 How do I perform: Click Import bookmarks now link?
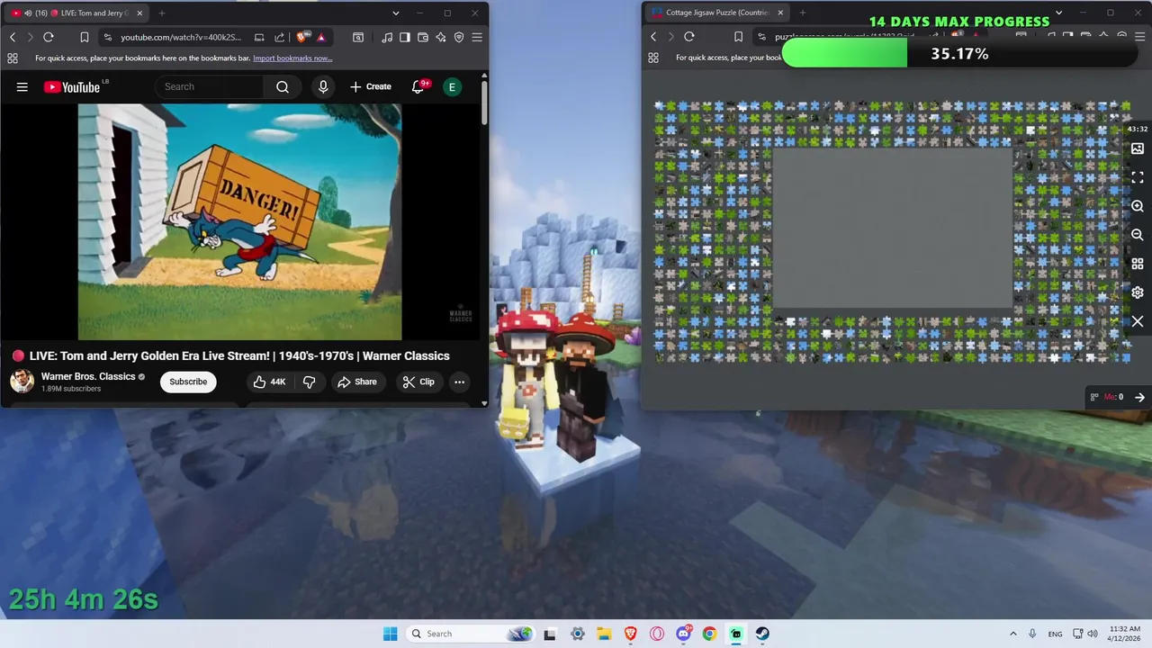click(x=292, y=58)
